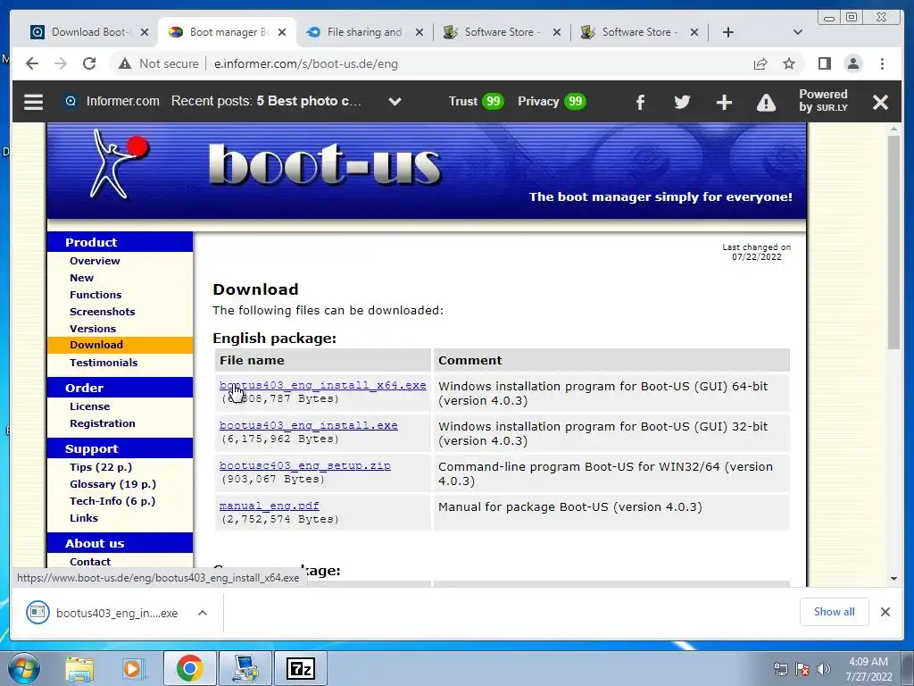Open License page link

click(x=90, y=406)
